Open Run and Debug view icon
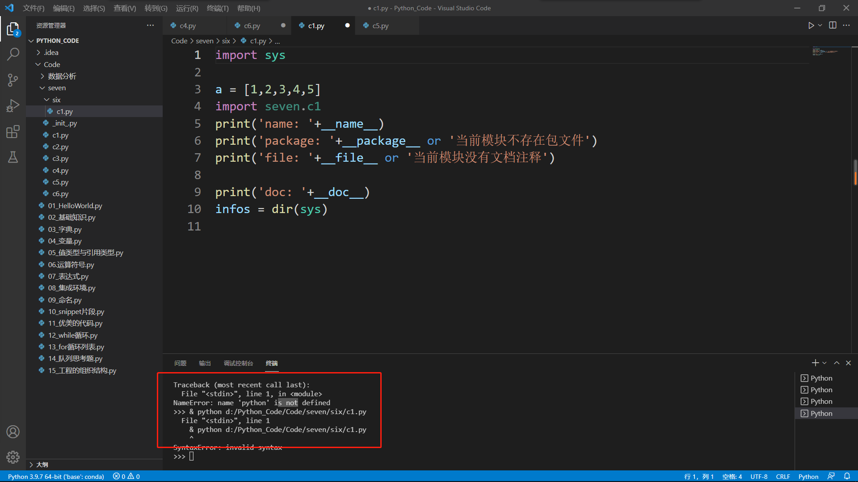 point(13,106)
